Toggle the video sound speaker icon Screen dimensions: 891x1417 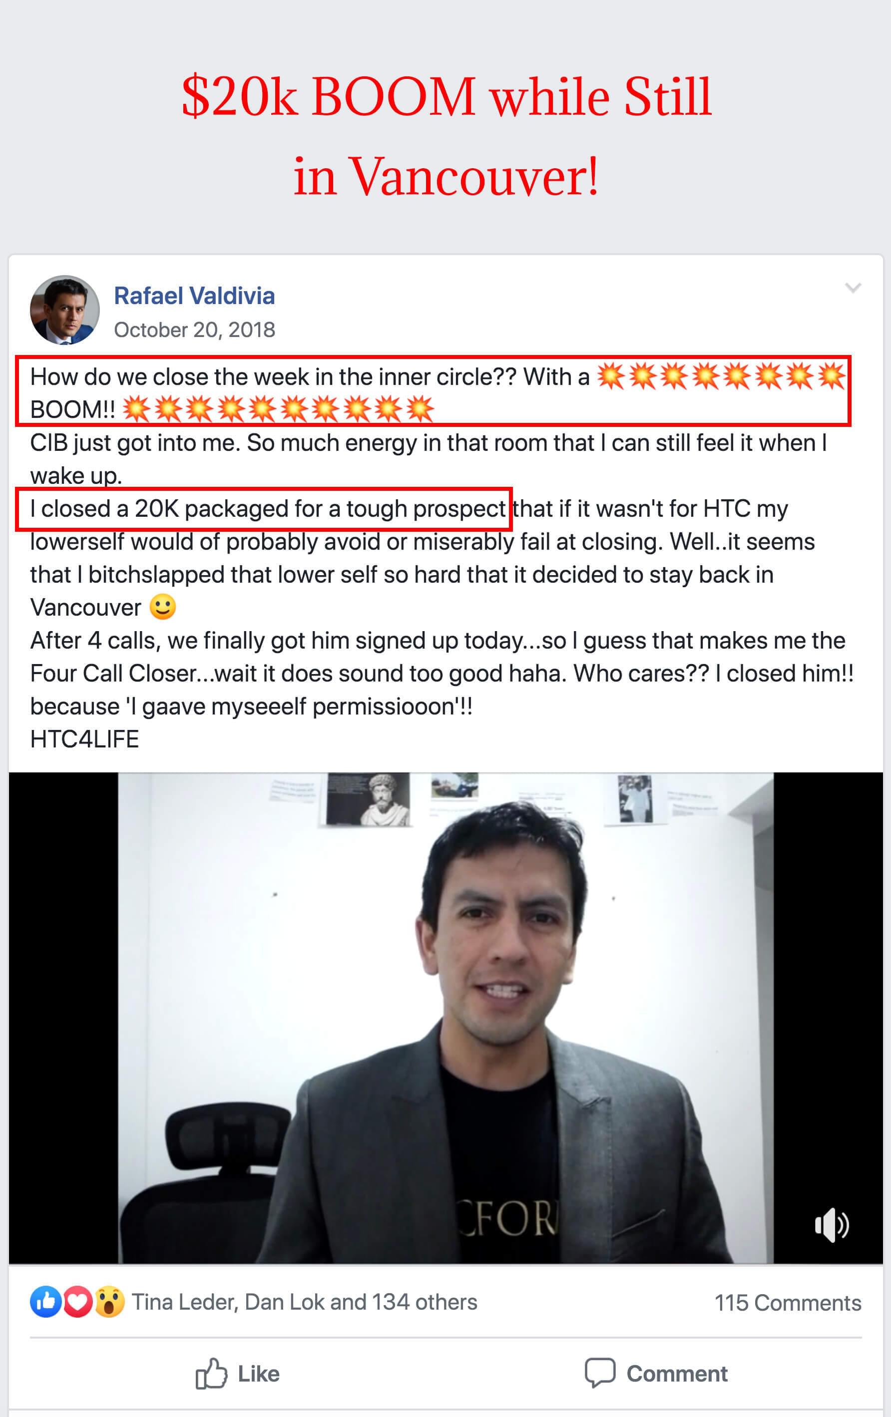coord(832,1225)
